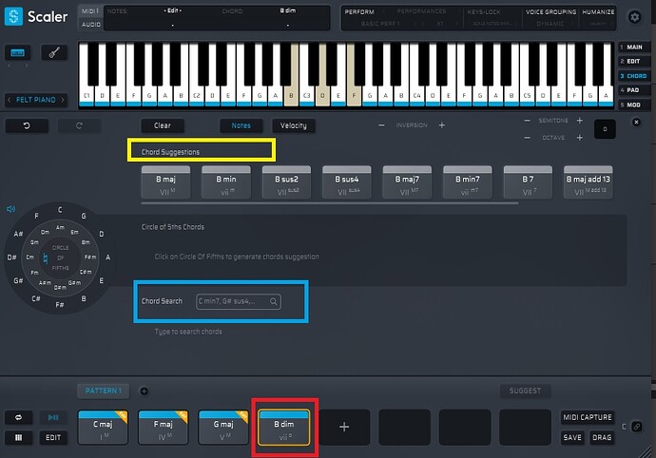Choose the B min7 chord suggestion
656x458 pixels.
468,182
